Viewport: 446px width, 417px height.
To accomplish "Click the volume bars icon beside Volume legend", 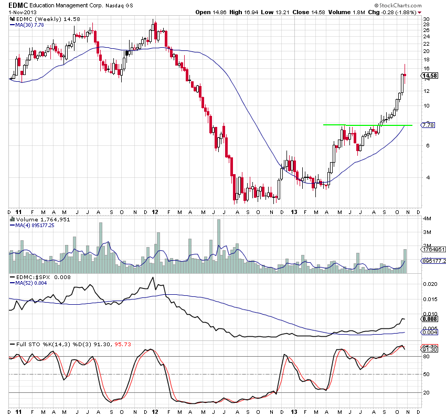I will pyautogui.click(x=12, y=219).
